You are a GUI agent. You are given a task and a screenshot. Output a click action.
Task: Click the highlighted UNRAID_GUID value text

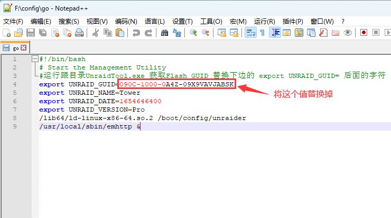(x=176, y=84)
